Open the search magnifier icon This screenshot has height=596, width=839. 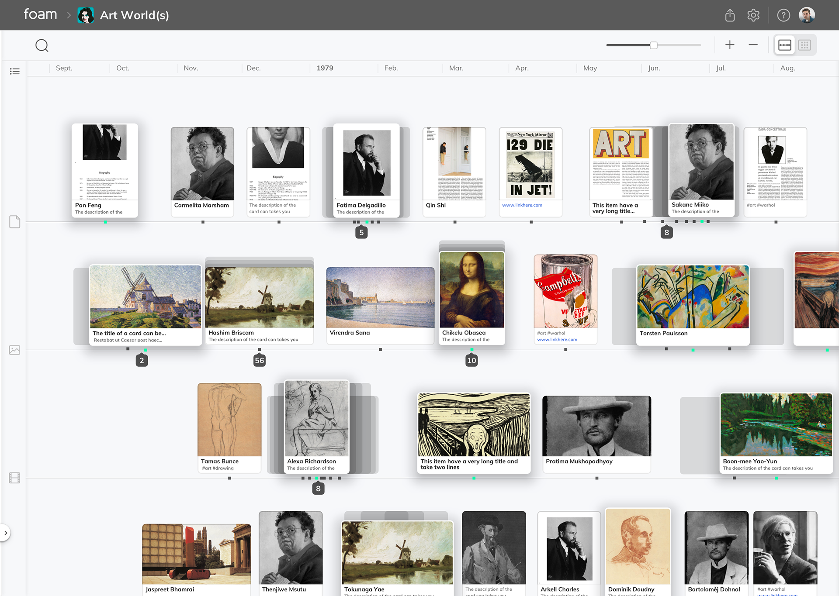point(42,45)
